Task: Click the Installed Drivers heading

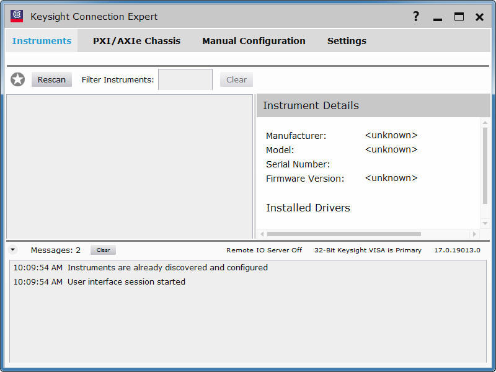Action: pyautogui.click(x=308, y=208)
